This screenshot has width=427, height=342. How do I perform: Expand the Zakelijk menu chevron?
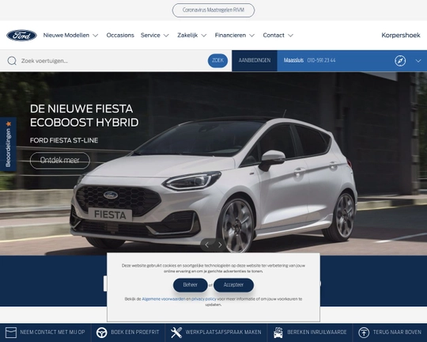click(204, 36)
